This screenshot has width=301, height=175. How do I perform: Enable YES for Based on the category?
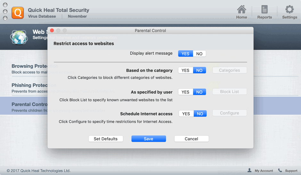185,70
